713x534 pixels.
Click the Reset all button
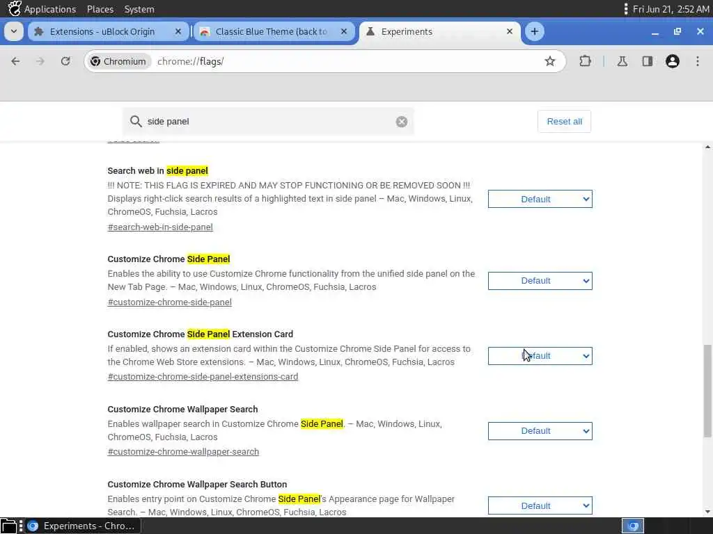click(x=564, y=121)
